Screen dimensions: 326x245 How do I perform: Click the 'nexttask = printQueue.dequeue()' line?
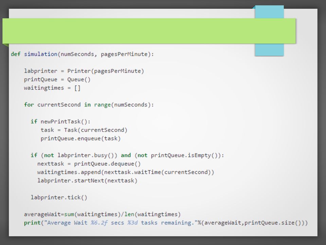tap(89, 164)
